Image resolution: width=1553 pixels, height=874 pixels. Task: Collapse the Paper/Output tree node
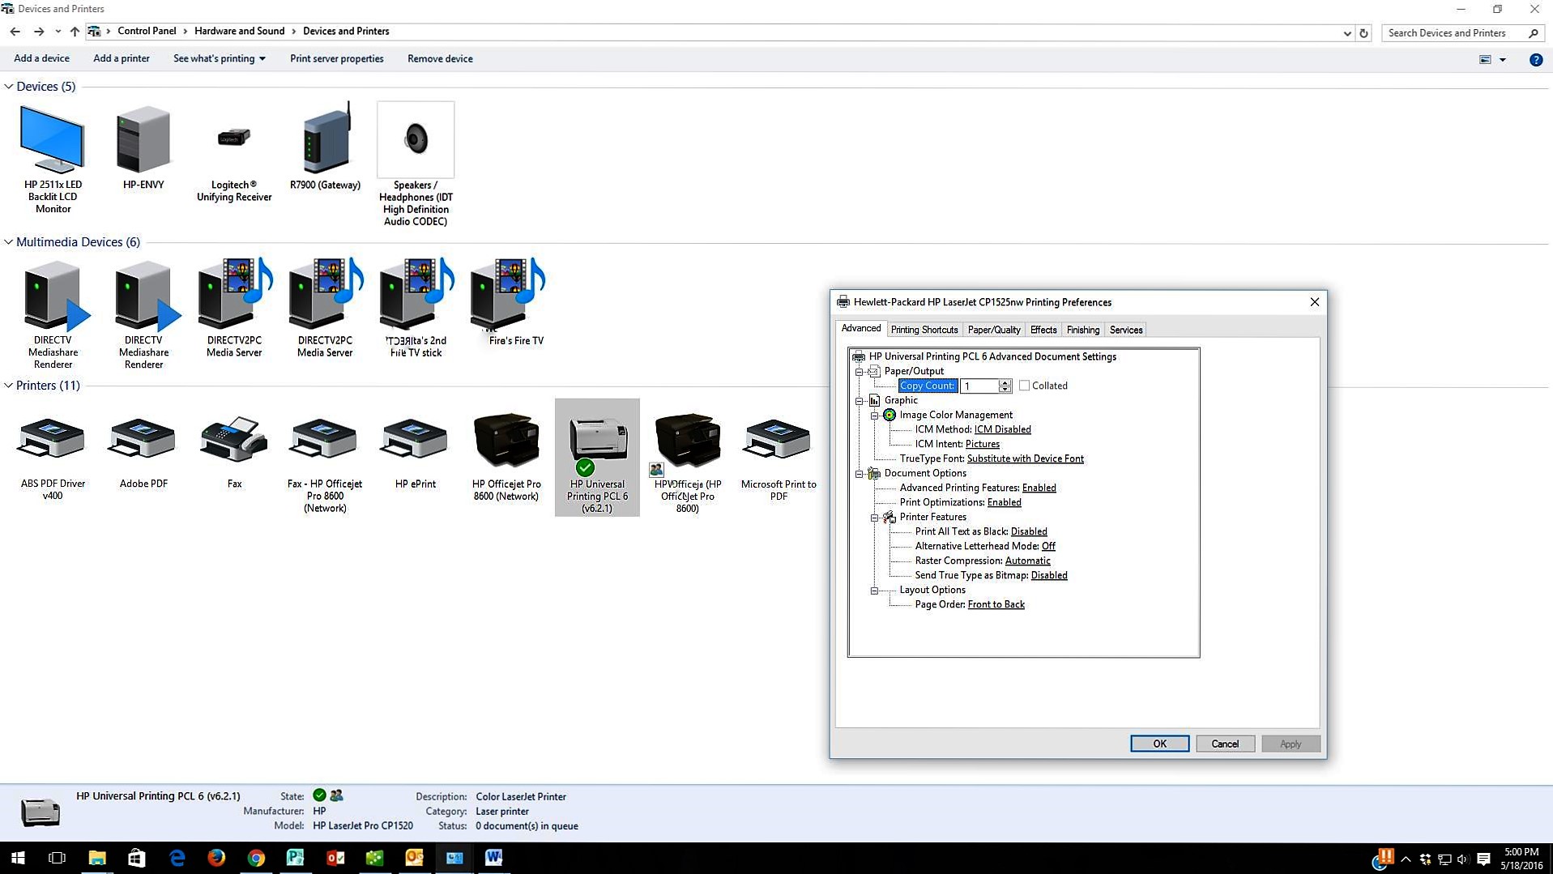(860, 372)
